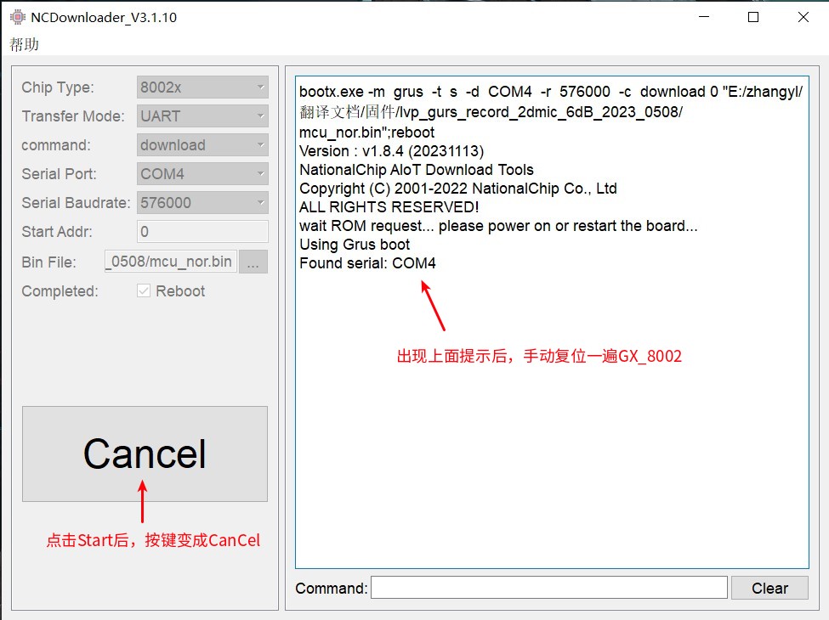Close the NCDownloader window
The height and width of the screenshot is (620, 829).
point(803,17)
